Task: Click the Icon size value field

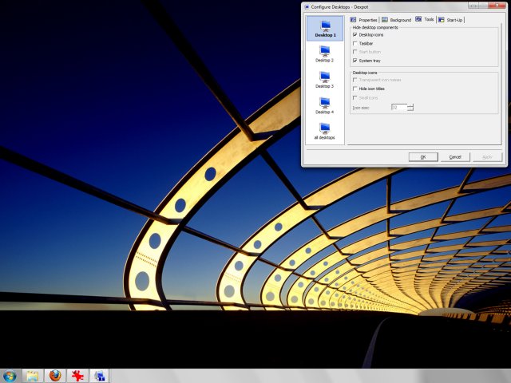Action: (x=399, y=107)
